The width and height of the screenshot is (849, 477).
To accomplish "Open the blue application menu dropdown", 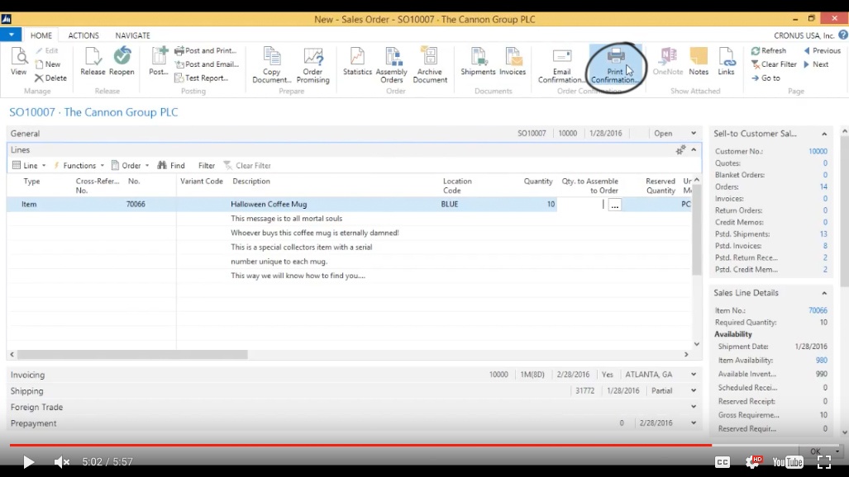I will tap(11, 35).
